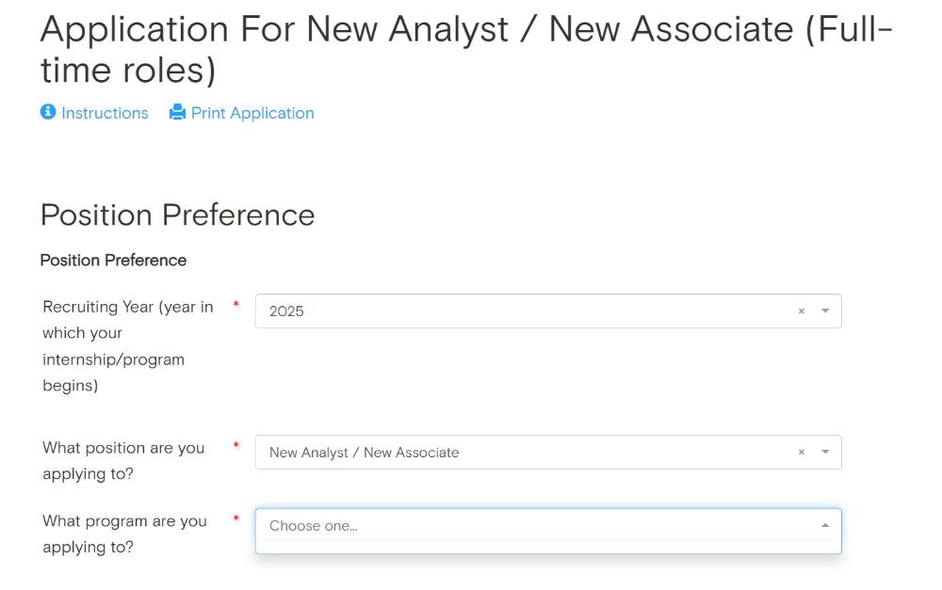Click the application title text
This screenshot has width=942, height=590.
click(x=377, y=30)
